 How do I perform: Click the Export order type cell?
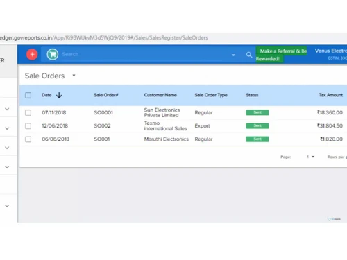coord(202,125)
